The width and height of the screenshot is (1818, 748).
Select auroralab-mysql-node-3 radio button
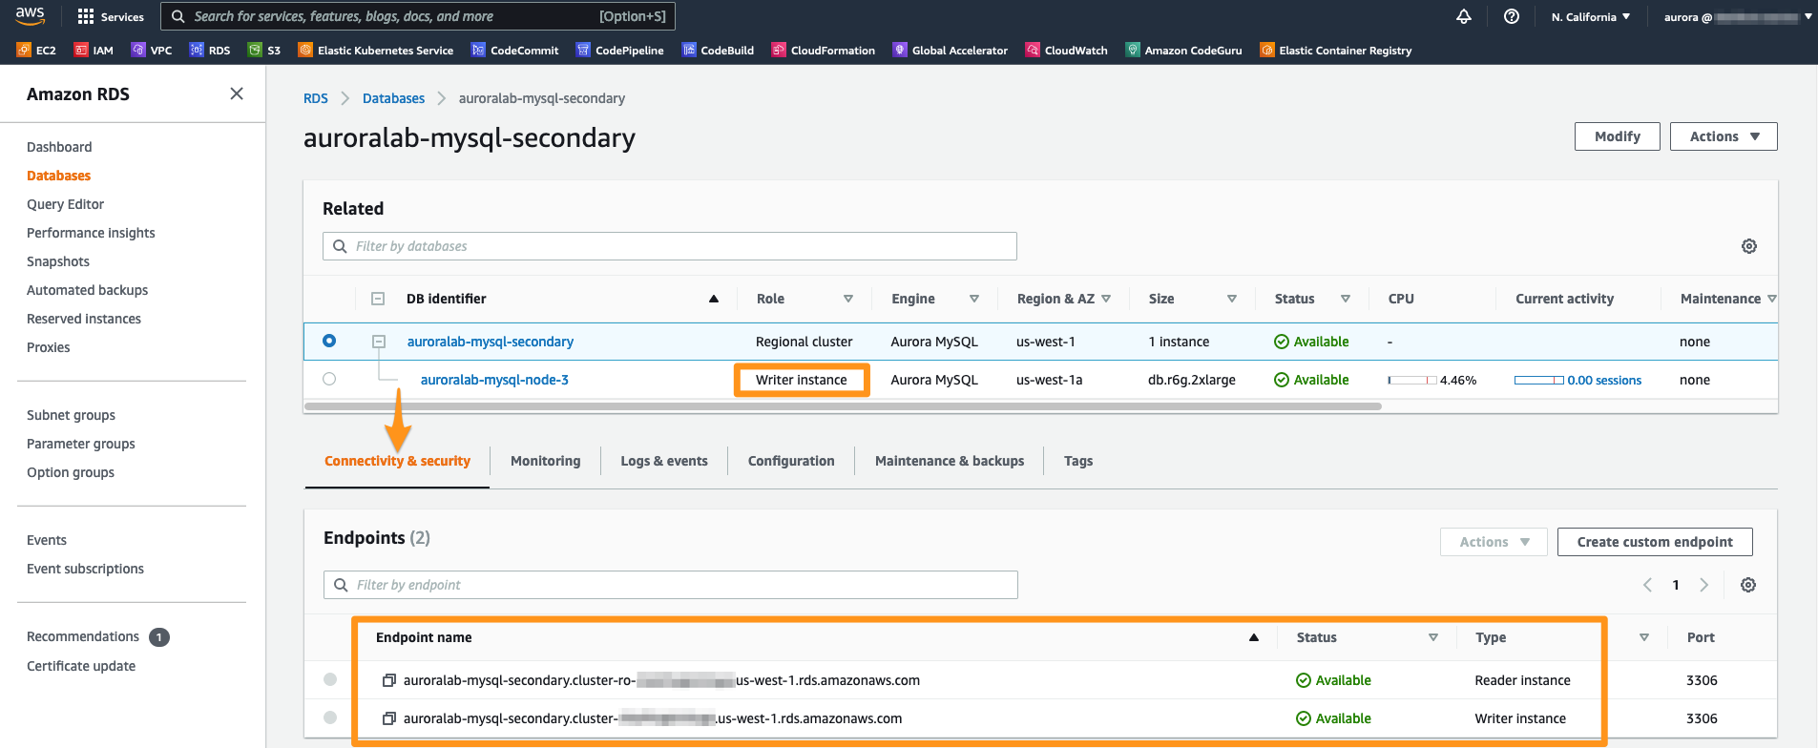click(x=329, y=379)
